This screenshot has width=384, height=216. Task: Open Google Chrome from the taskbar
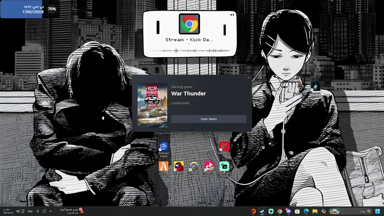point(280,211)
